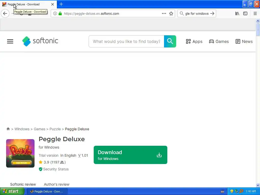This screenshot has width=260, height=195.
Task: Open a new tab with plus button
Action: pyautogui.click(x=61, y=4)
